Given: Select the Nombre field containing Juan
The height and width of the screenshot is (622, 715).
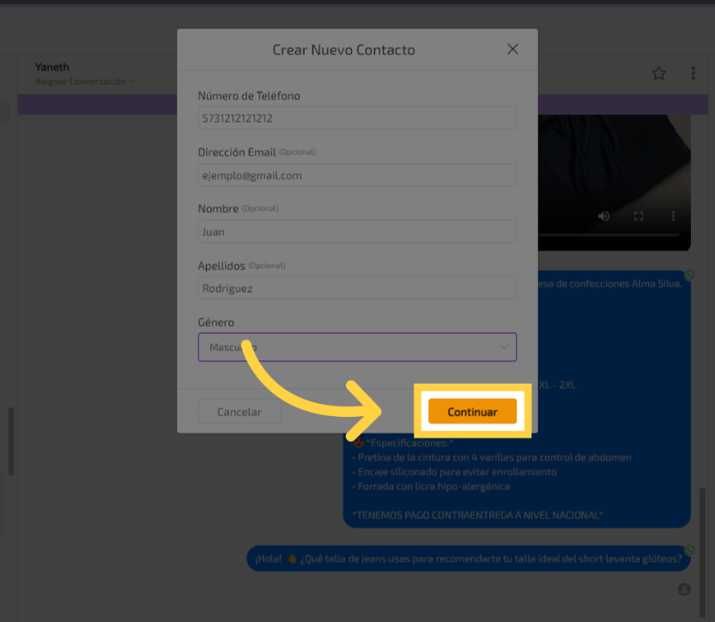Looking at the screenshot, I should (356, 232).
